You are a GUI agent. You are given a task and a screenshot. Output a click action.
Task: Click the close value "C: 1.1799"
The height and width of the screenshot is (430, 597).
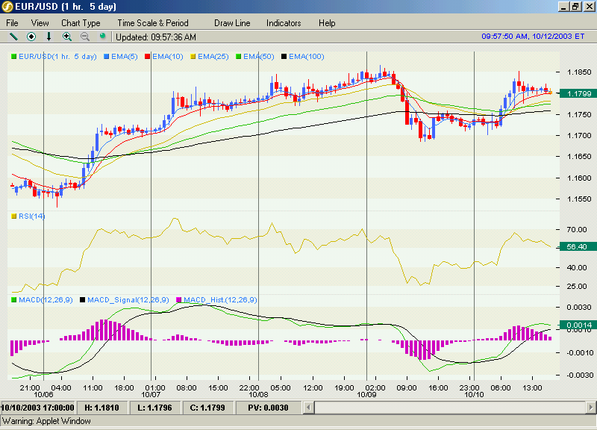pyautogui.click(x=207, y=408)
